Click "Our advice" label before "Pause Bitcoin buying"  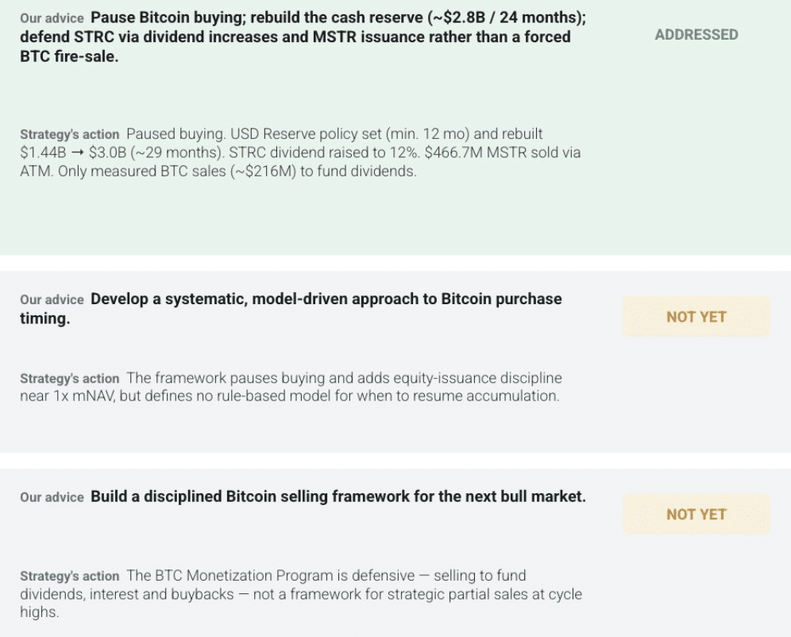coord(52,18)
